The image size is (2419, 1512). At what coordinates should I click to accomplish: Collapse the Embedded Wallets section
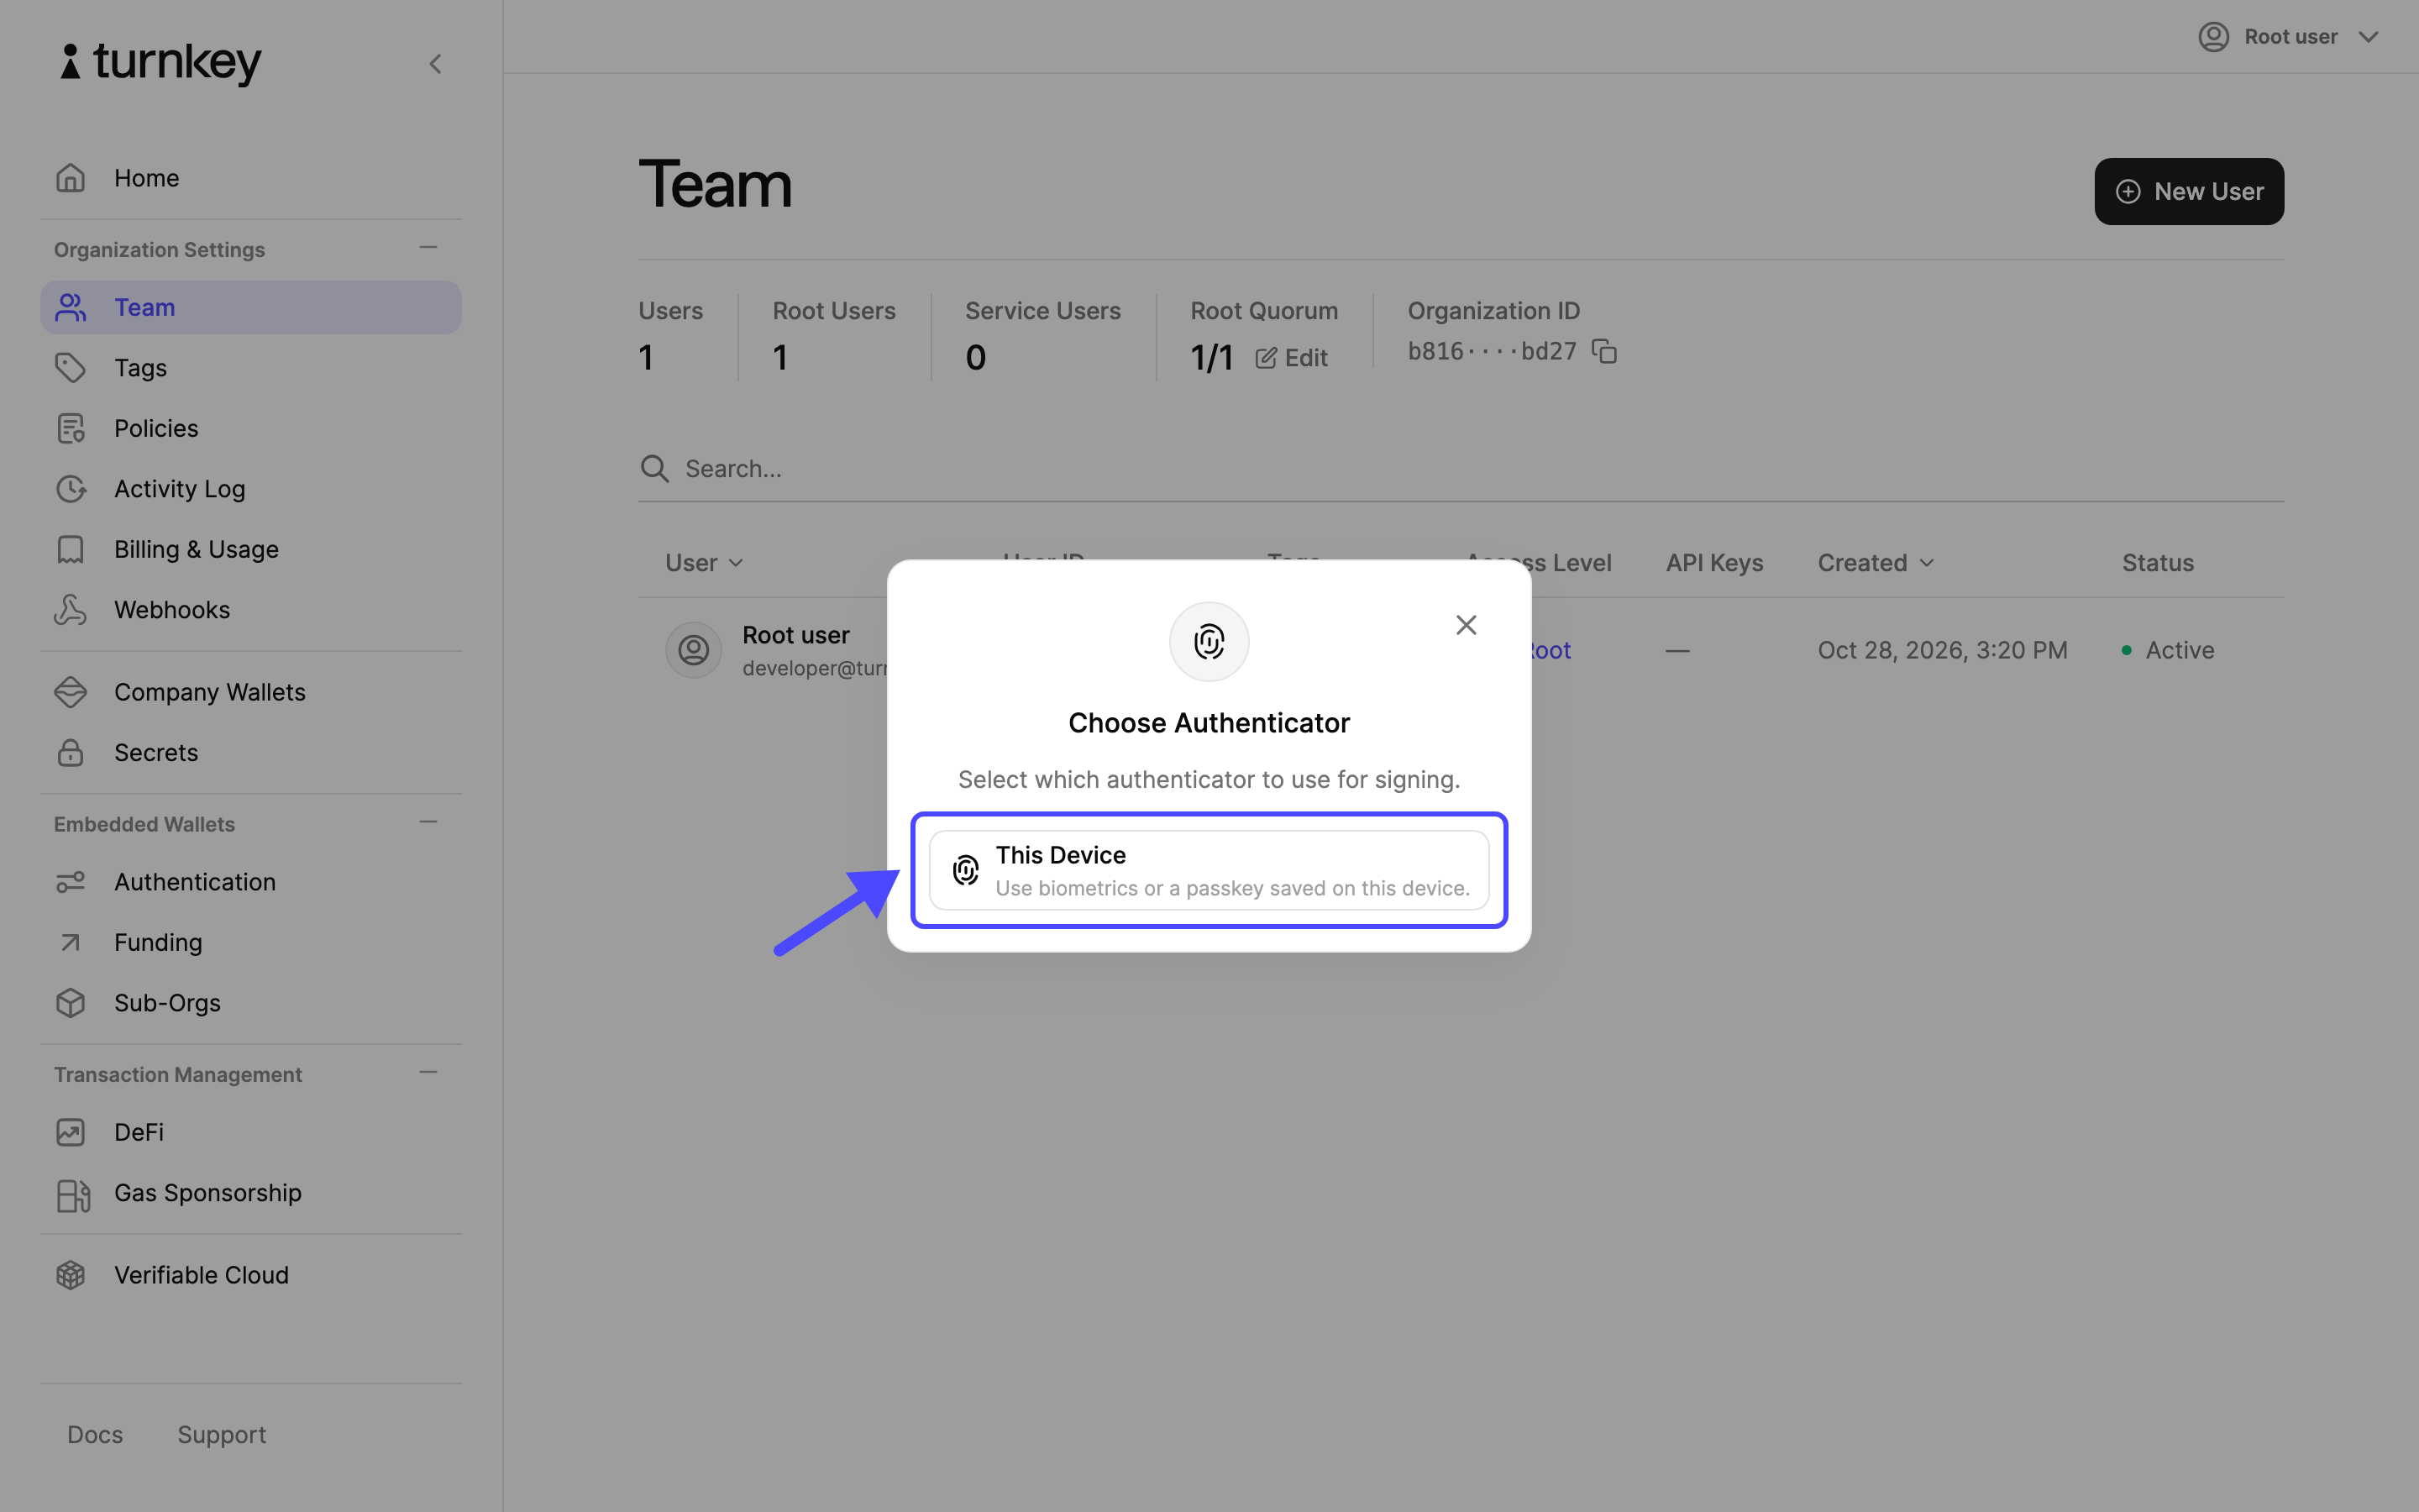[429, 822]
